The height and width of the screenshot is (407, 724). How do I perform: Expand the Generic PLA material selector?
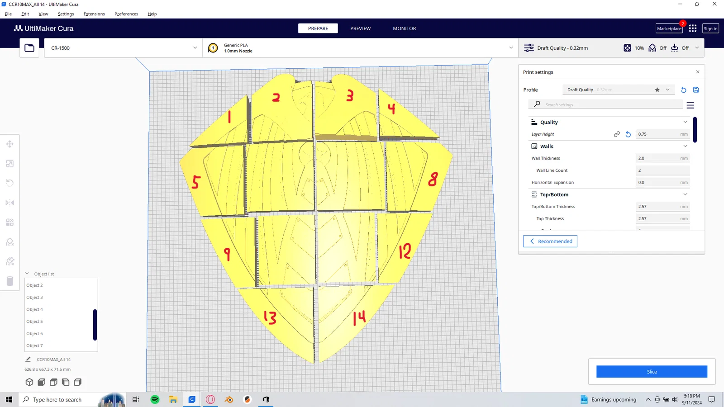click(x=360, y=48)
